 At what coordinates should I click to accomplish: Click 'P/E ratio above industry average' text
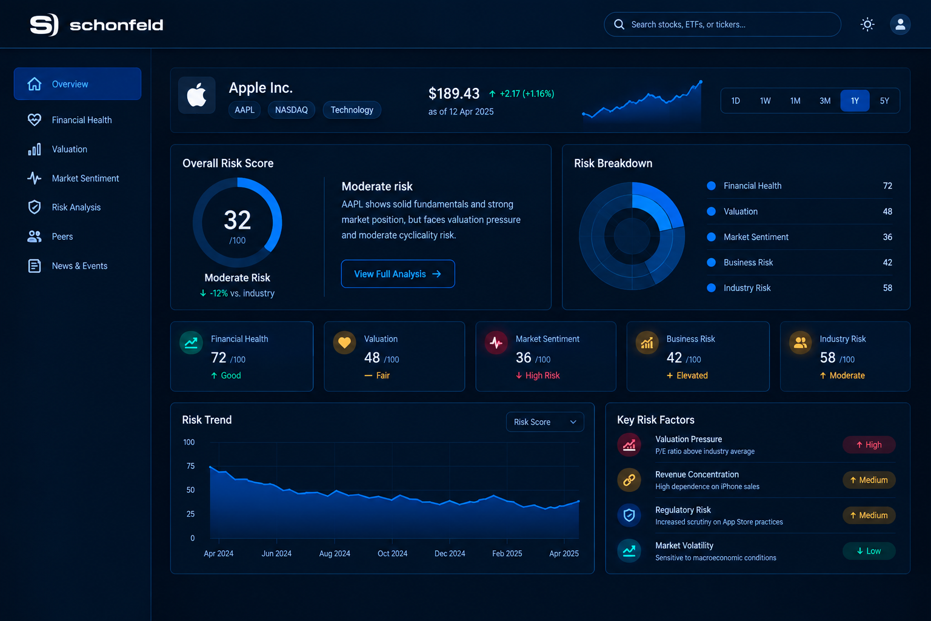coord(705,451)
